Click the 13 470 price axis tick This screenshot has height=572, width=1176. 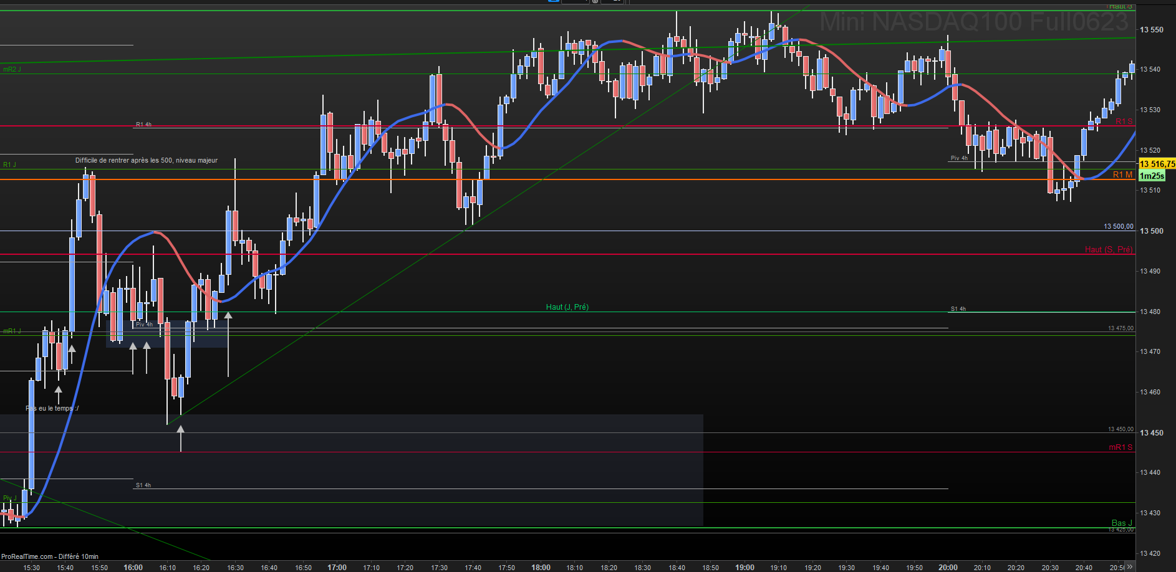pyautogui.click(x=1150, y=351)
